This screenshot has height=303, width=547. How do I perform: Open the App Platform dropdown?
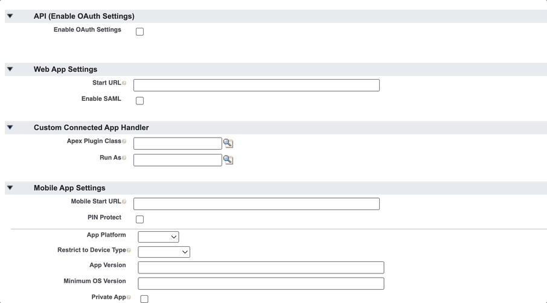[x=158, y=237]
